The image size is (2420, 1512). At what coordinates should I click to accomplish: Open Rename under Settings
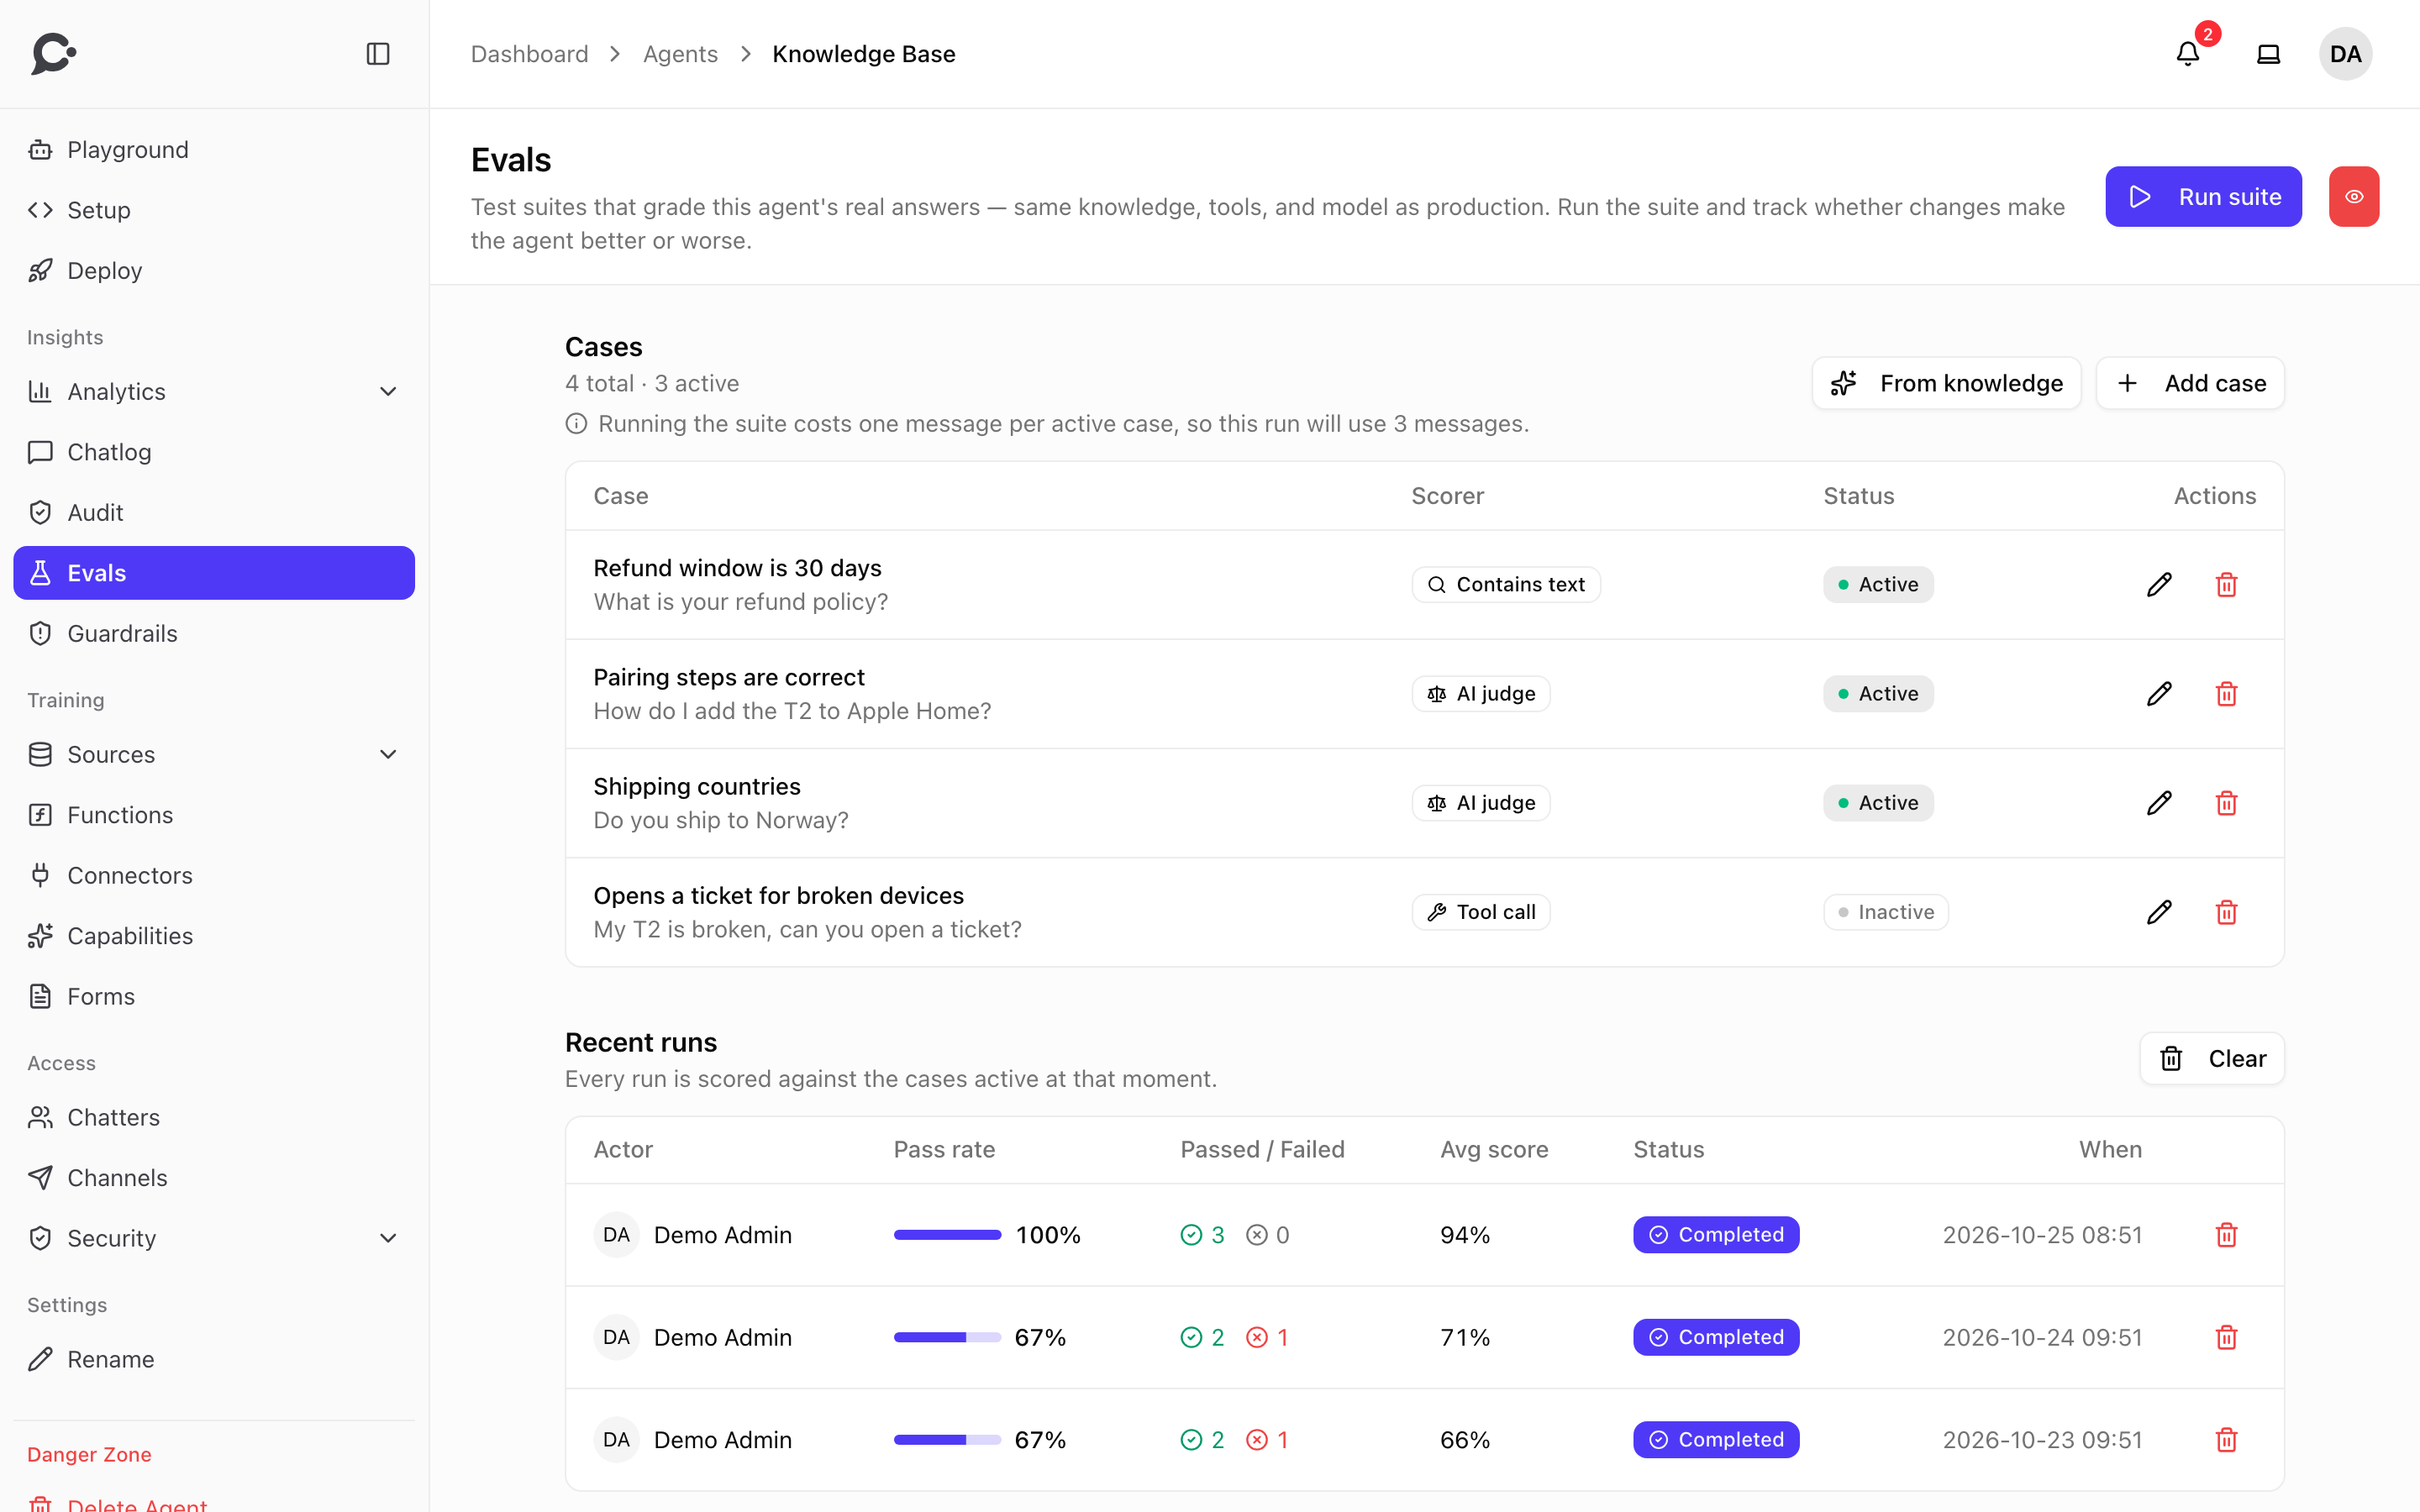[x=214, y=1360]
